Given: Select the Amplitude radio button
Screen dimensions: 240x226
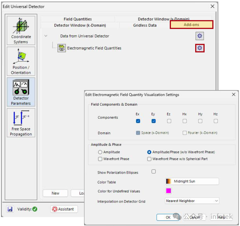Looking at the screenshot, I should pyautogui.click(x=101, y=152).
